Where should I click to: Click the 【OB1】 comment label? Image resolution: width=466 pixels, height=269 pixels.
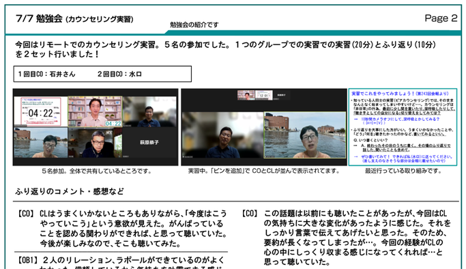(x=27, y=260)
